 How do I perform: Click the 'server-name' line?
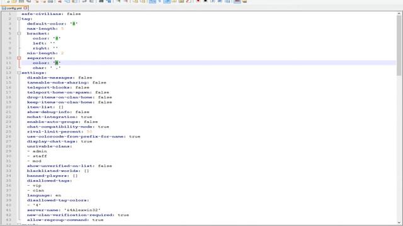[64, 210]
